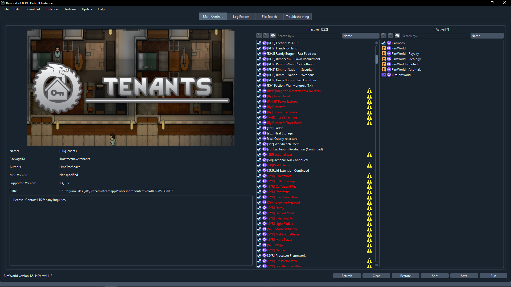
Task: Click the warning icon on [SR]Raid Extension
Action: 369,165
